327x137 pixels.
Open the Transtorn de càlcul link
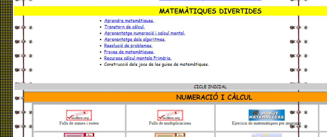pos(124,27)
